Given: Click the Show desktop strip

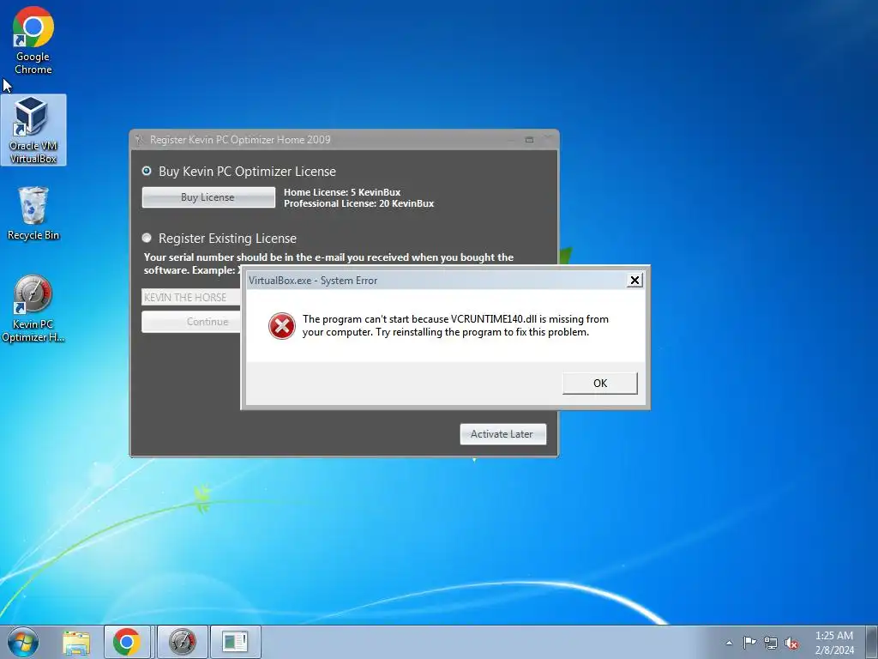Looking at the screenshot, I should pos(872,642).
